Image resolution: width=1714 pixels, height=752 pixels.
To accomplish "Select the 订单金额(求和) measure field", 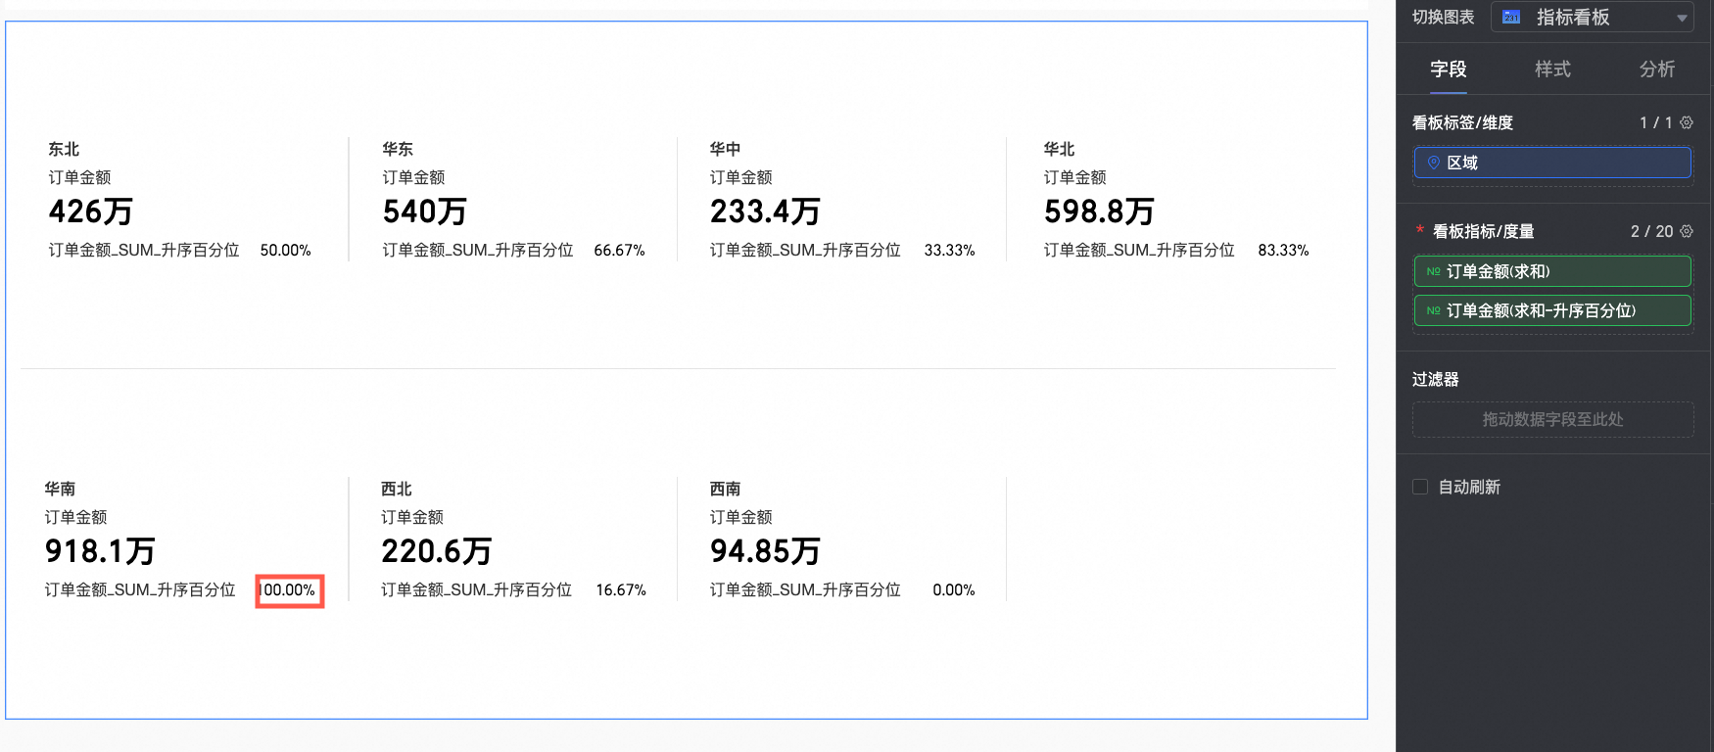I will (1552, 271).
